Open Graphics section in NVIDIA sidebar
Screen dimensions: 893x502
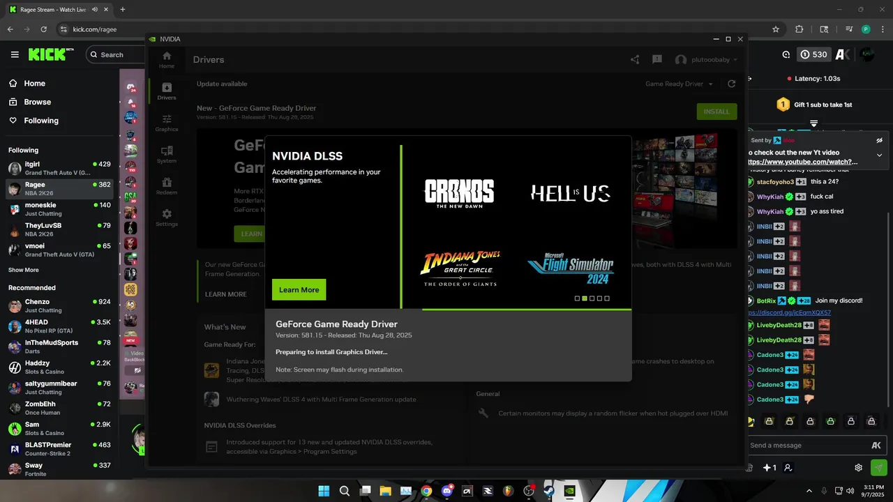point(167,123)
